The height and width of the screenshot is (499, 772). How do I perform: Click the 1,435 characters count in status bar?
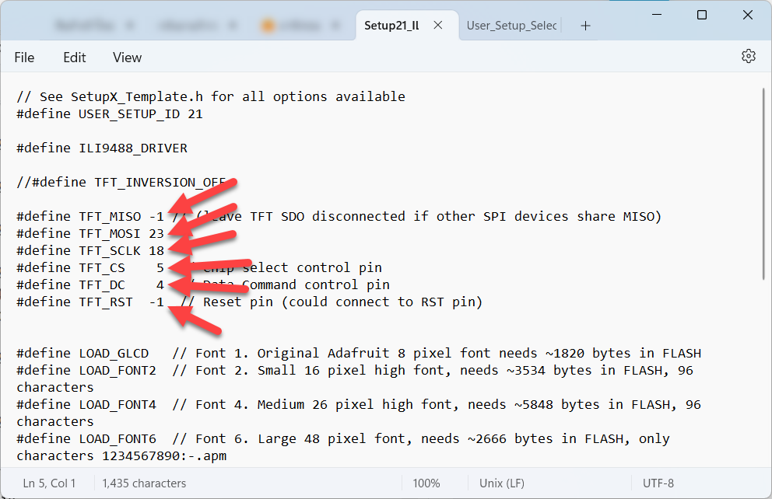(x=144, y=483)
